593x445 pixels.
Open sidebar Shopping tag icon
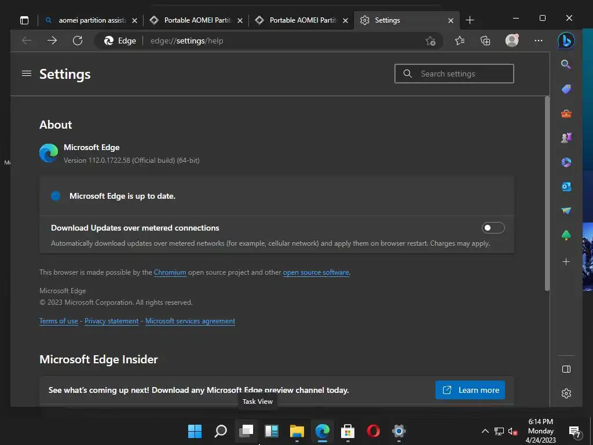566,89
